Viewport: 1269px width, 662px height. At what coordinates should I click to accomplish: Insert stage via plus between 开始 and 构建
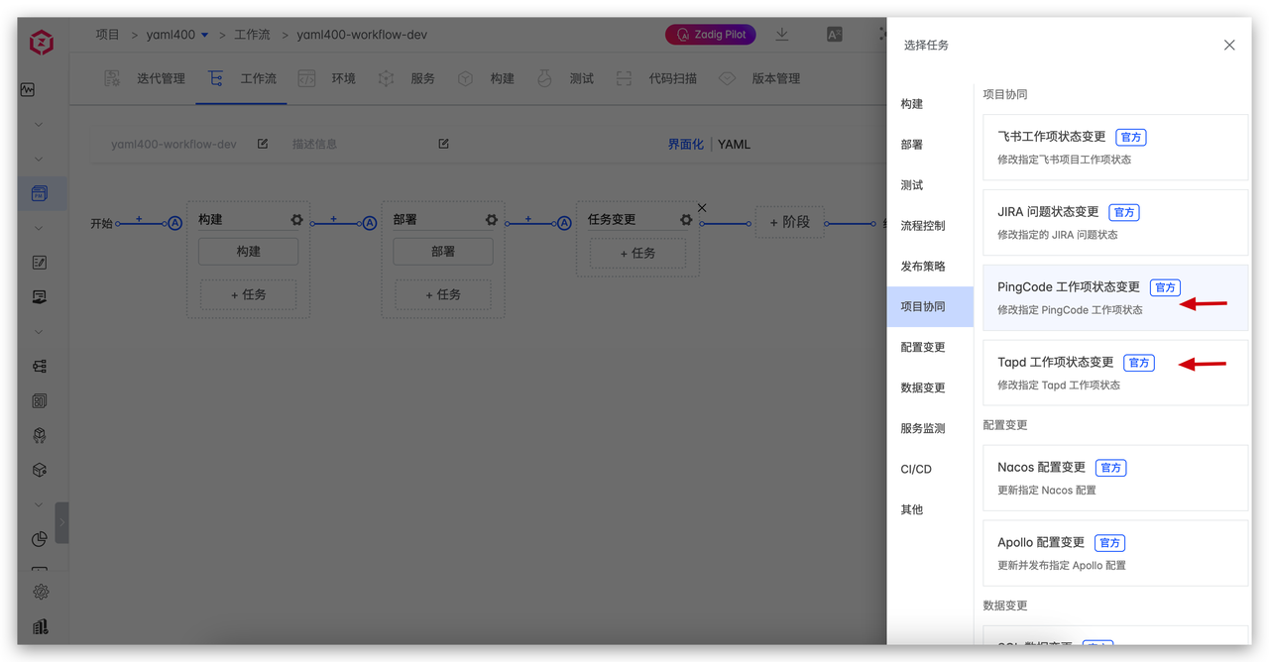(139, 219)
